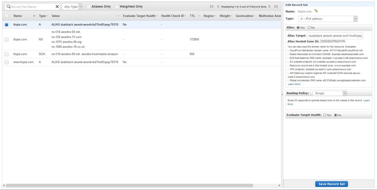Open Learn More link under alias examples

(x=294, y=84)
